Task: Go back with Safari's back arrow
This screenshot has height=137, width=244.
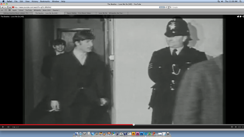Action: pyautogui.click(x=2, y=7)
